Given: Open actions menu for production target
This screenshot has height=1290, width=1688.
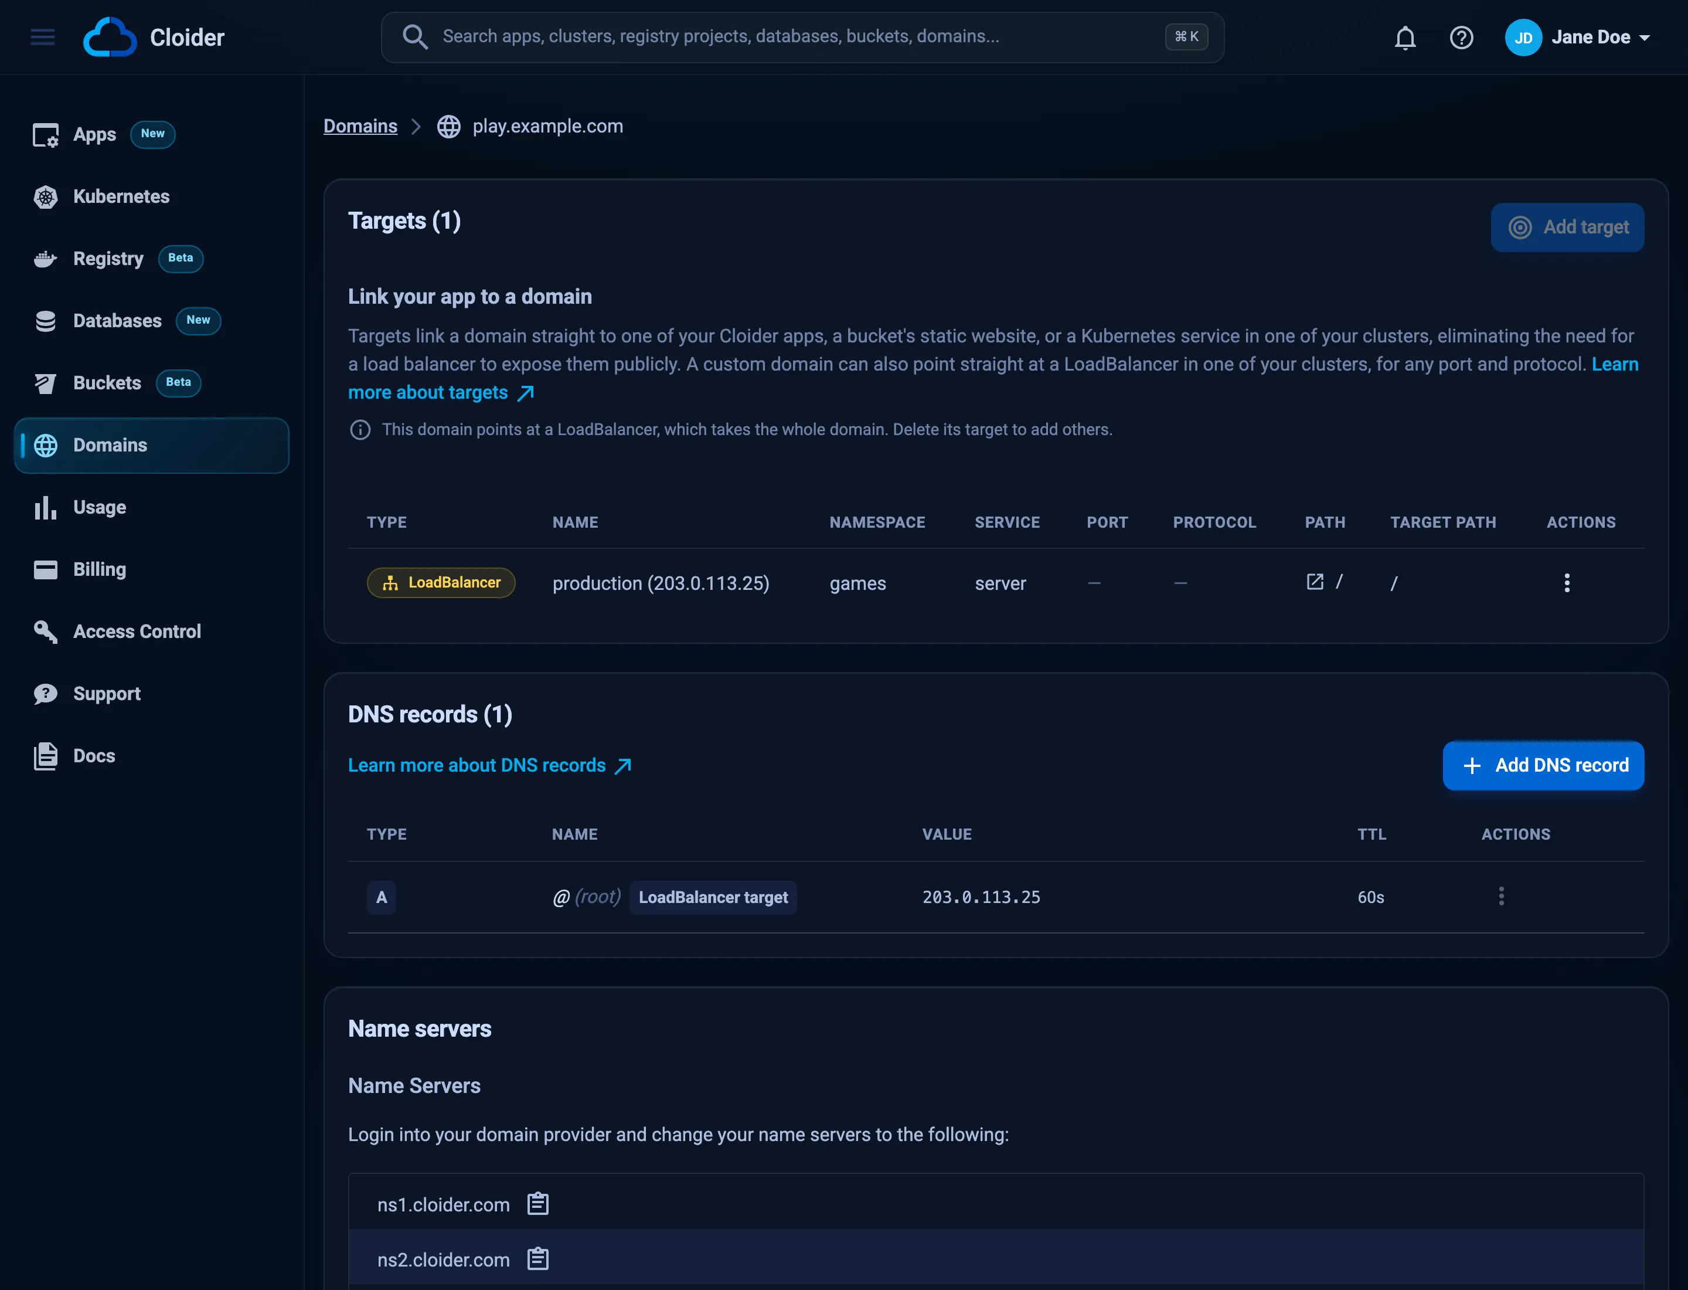Looking at the screenshot, I should click(x=1567, y=583).
